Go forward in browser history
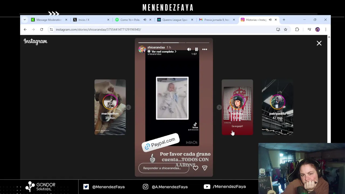This screenshot has width=345, height=194. pos(33,29)
